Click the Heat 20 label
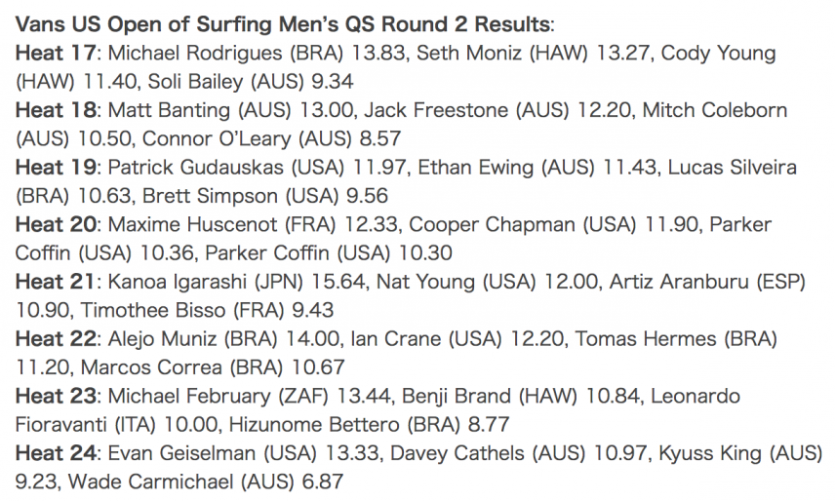This screenshot has width=835, height=501. [x=56, y=224]
